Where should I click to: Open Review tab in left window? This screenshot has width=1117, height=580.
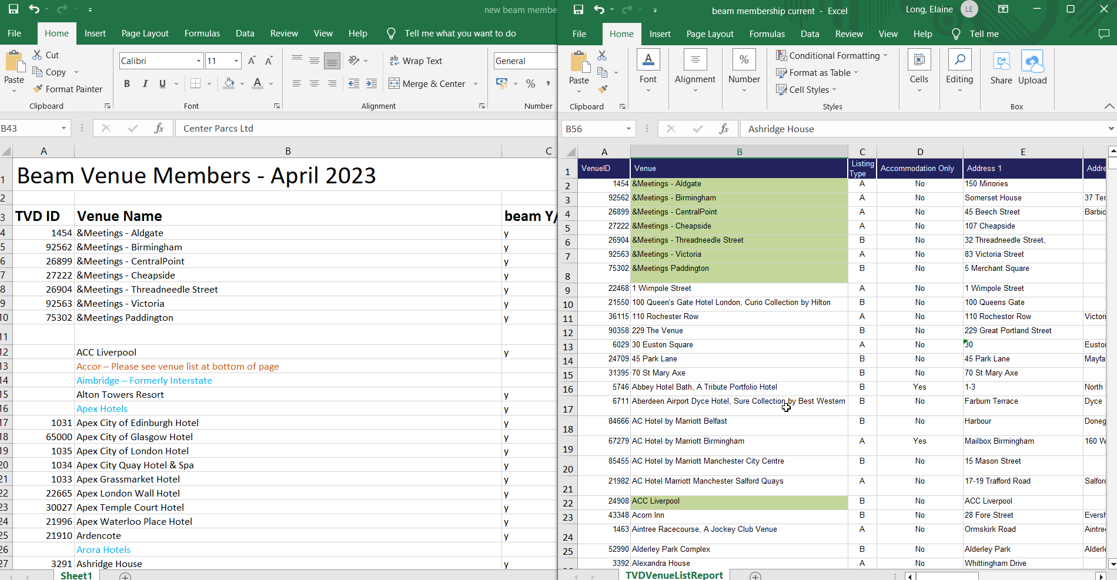(x=284, y=33)
